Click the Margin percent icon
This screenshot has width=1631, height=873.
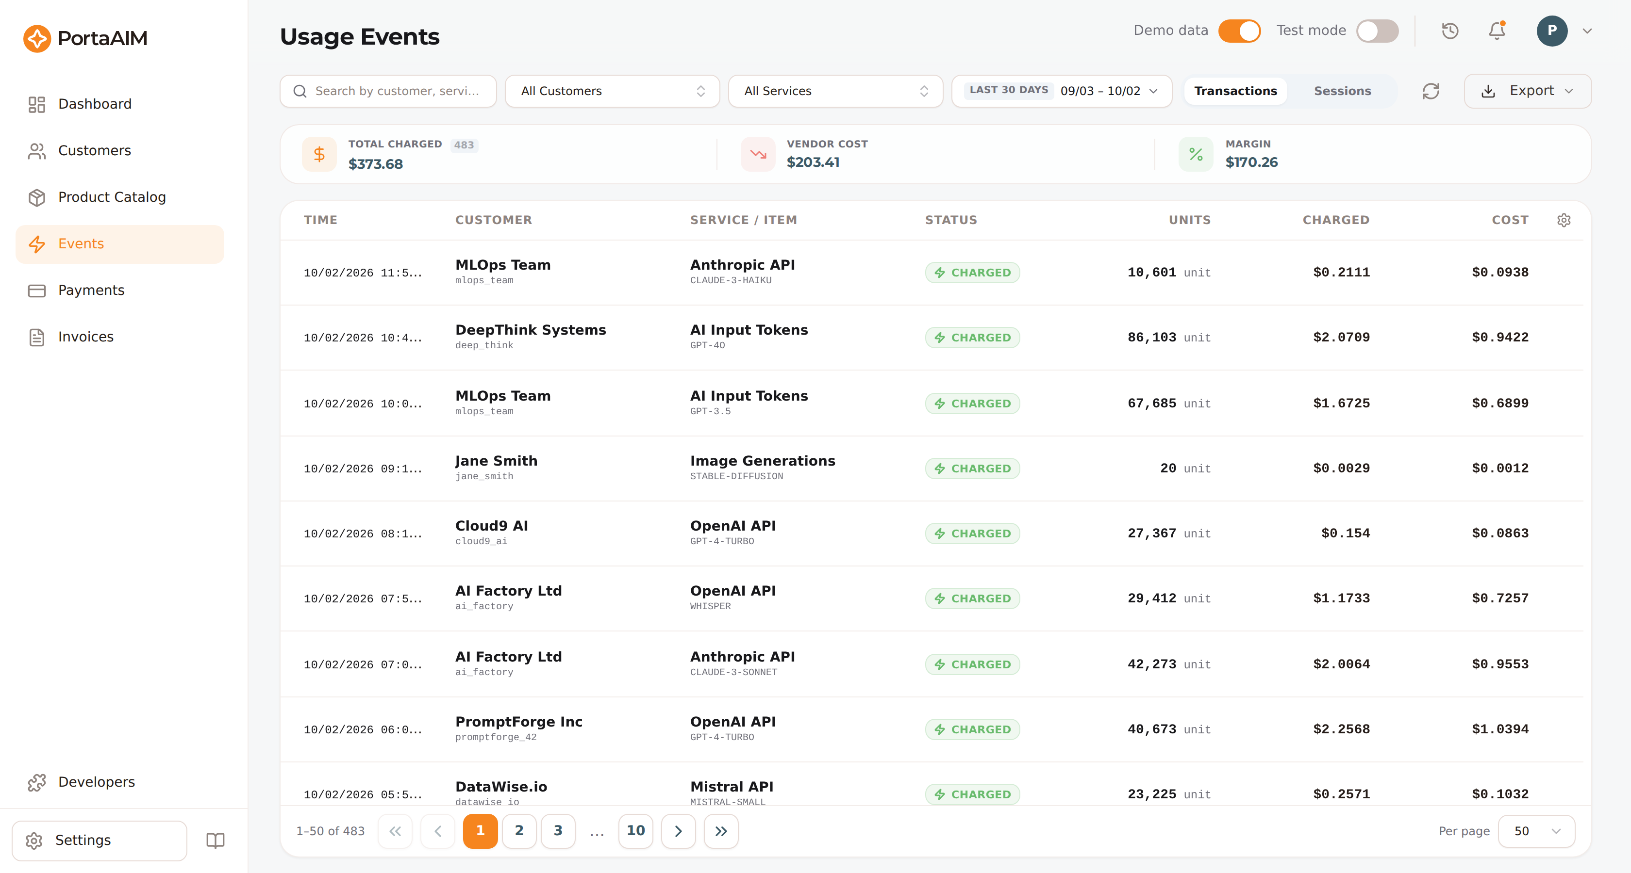(x=1196, y=154)
